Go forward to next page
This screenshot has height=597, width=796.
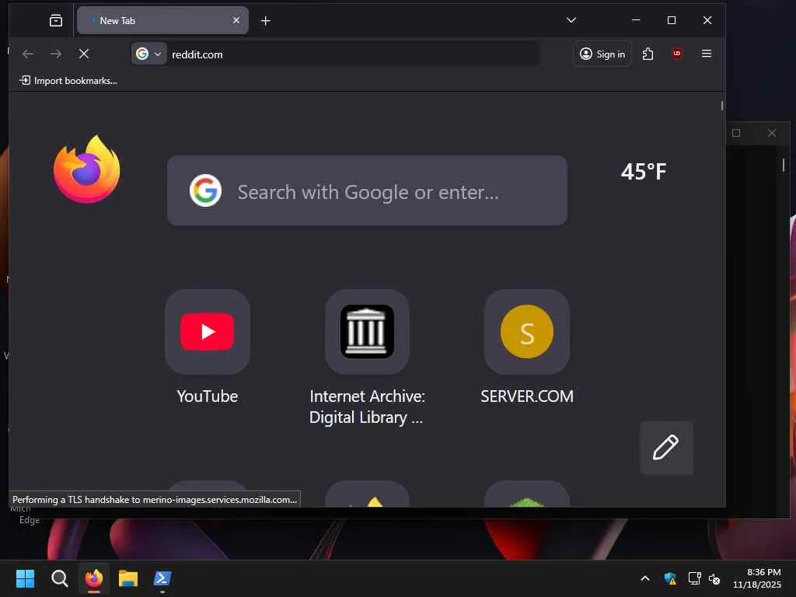(56, 54)
